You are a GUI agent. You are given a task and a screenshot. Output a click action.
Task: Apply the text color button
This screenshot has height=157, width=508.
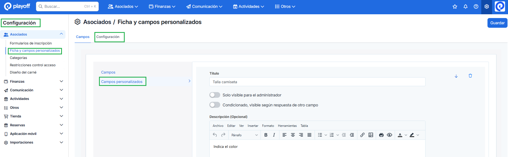click(x=400, y=135)
